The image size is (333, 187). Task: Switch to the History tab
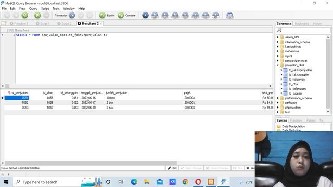(317, 23)
